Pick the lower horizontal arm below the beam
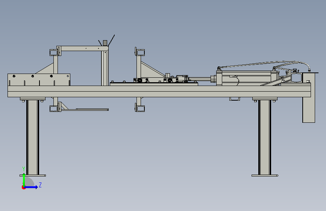Viewport: 326px width, 211px height. click(85, 110)
